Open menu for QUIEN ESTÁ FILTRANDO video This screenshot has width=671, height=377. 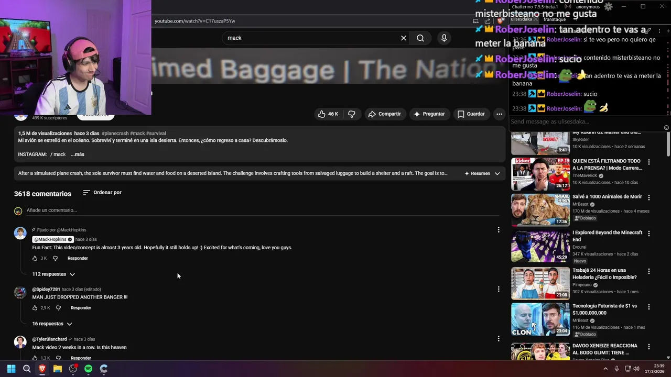649,162
